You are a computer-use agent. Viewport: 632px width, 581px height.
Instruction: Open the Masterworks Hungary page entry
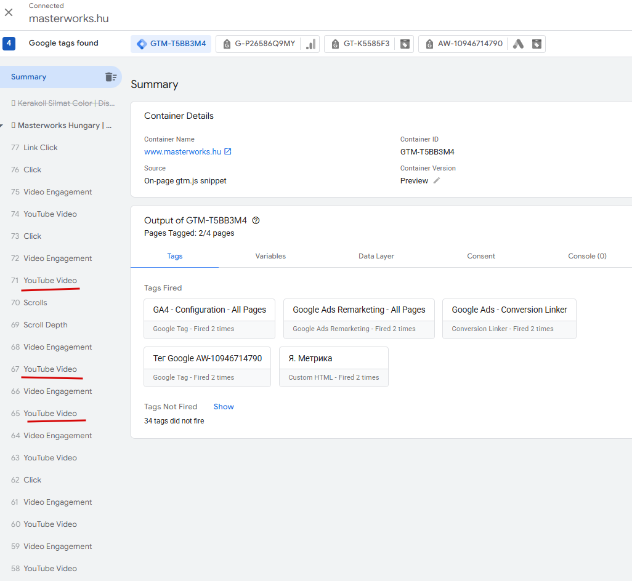[62, 126]
